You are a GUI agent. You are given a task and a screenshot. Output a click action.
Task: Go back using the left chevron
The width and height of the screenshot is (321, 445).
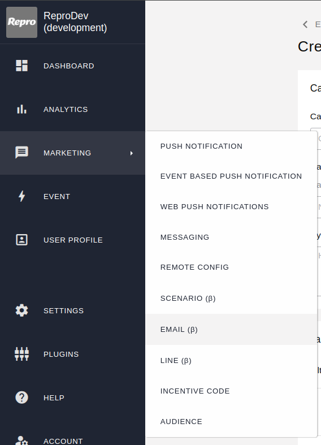(305, 24)
